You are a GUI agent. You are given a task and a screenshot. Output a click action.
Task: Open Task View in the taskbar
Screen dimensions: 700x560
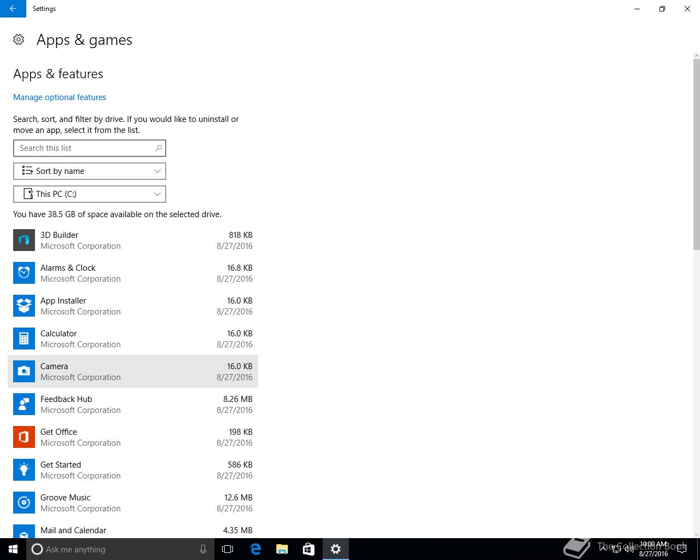click(227, 549)
